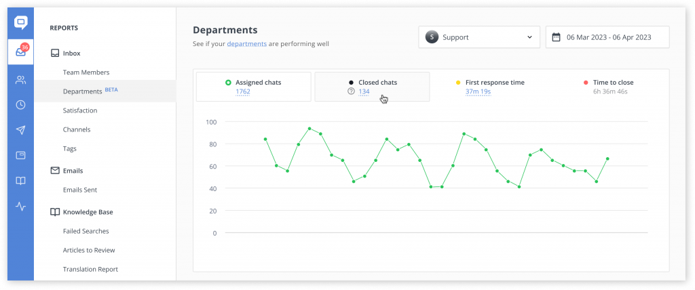Viewport: 695px width, 290px height.
Task: Click the highest data point on chart
Action: 309,128
